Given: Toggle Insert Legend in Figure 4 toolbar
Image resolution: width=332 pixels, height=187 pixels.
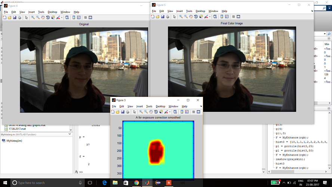Looking at the screenshot, I should [x=79, y=17].
